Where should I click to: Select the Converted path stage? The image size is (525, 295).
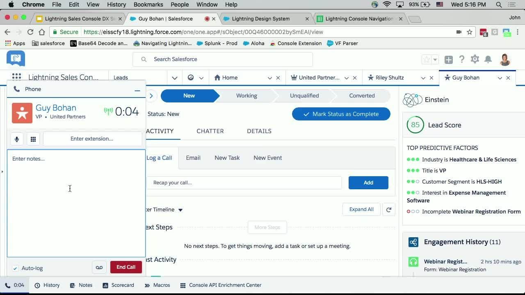click(x=362, y=96)
